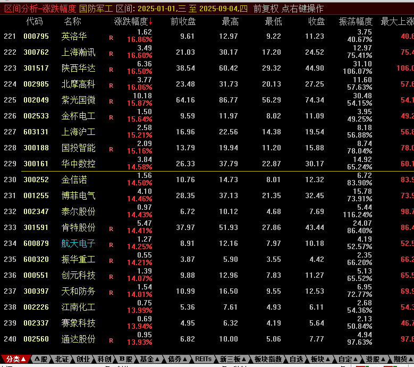Select stock 泰尔股份
414x367 pixels.
[x=78, y=211]
